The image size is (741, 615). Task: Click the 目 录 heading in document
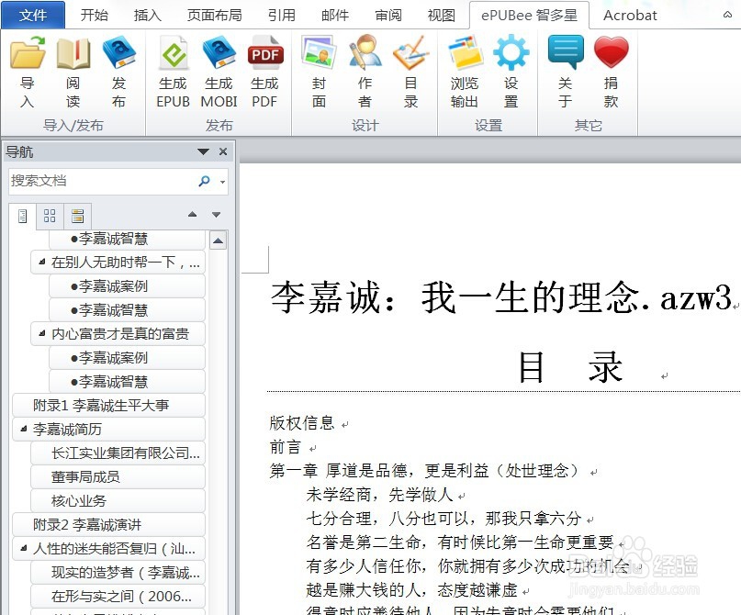coord(570,367)
